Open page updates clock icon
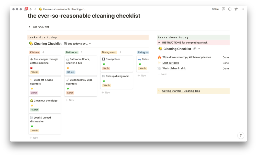257x156 pixels. pos(230,9)
